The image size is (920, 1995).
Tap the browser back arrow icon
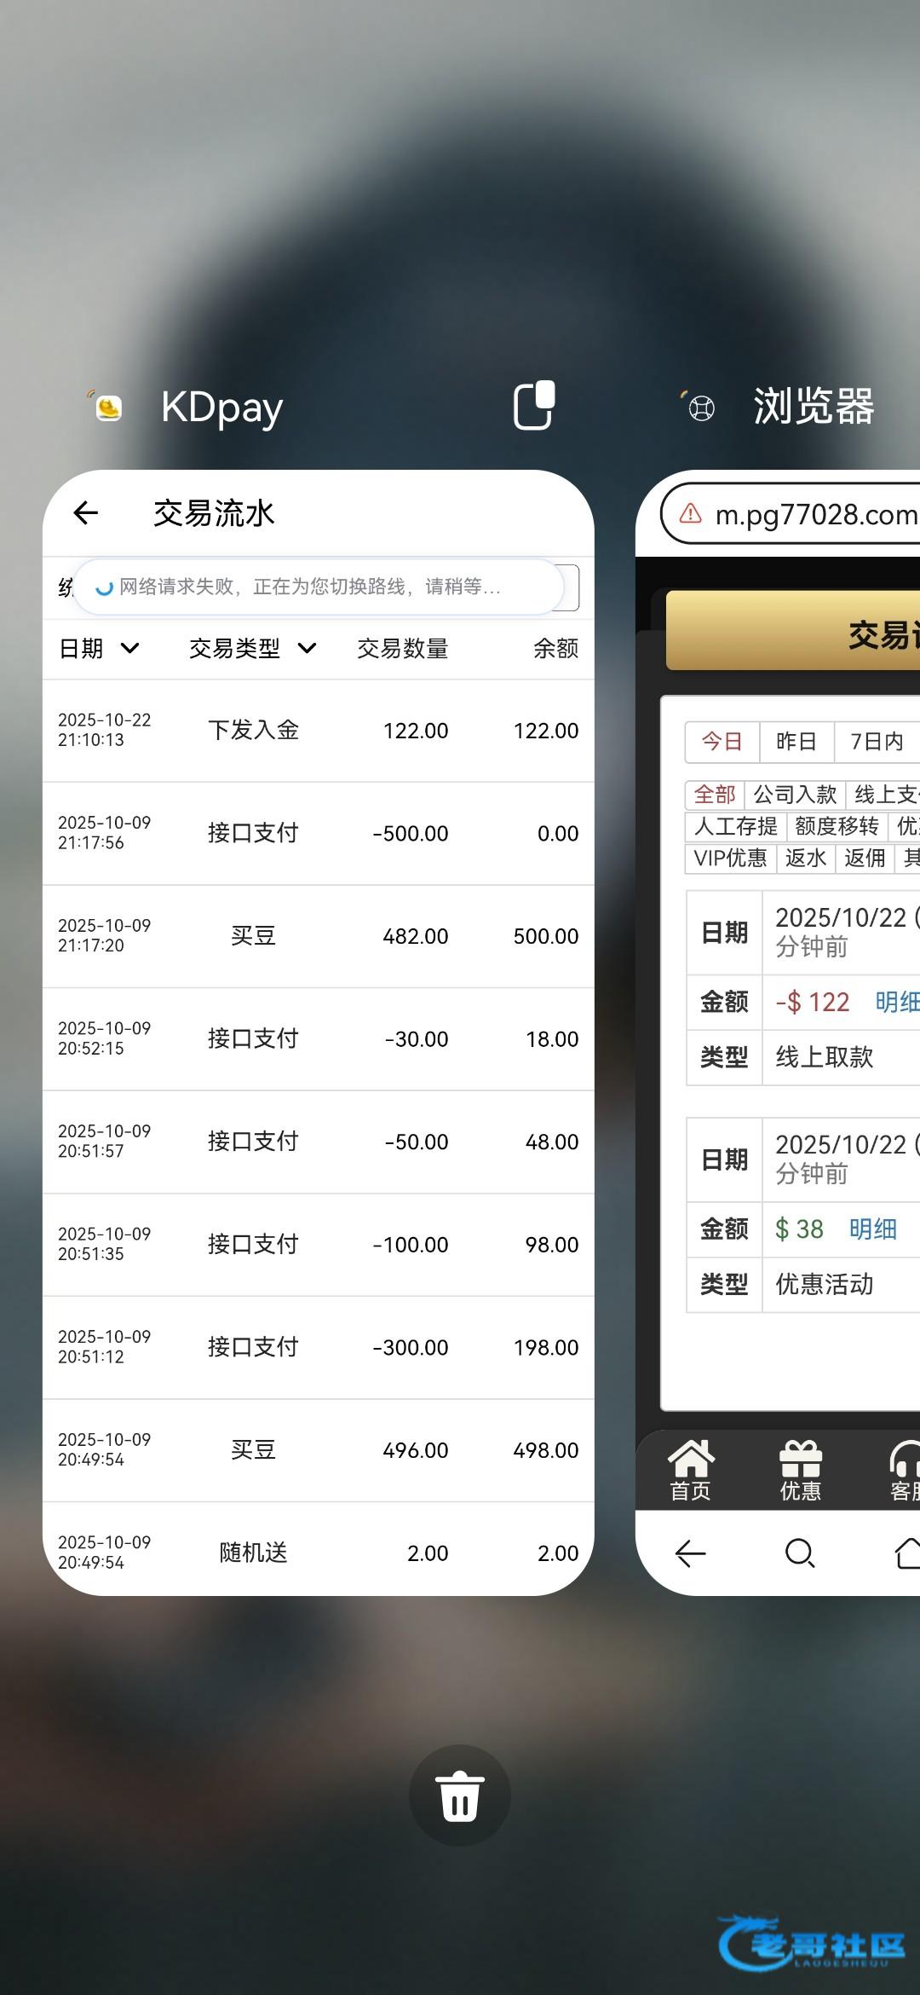[690, 1553]
